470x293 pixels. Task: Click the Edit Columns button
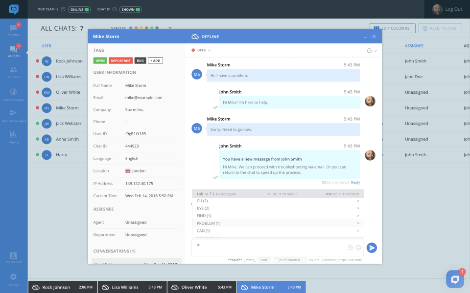pyautogui.click(x=392, y=28)
